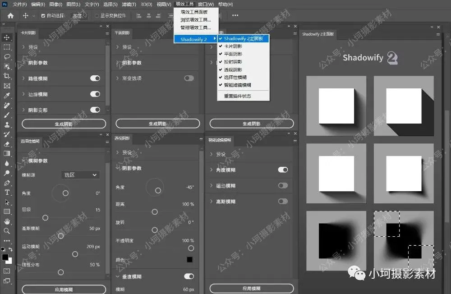
Task: Click 生成阴影 in the 平面阴影 panel
Action: pos(157,124)
